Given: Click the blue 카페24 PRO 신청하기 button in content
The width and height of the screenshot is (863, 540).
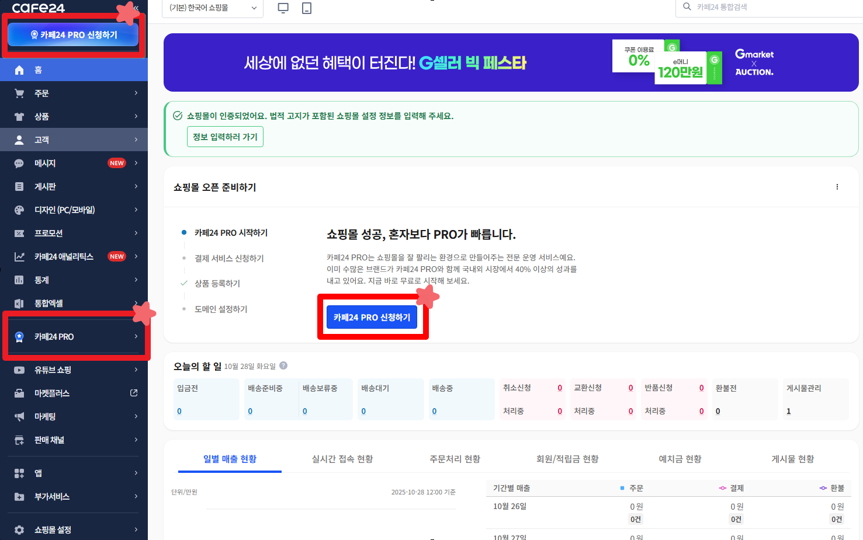Looking at the screenshot, I should [x=372, y=317].
